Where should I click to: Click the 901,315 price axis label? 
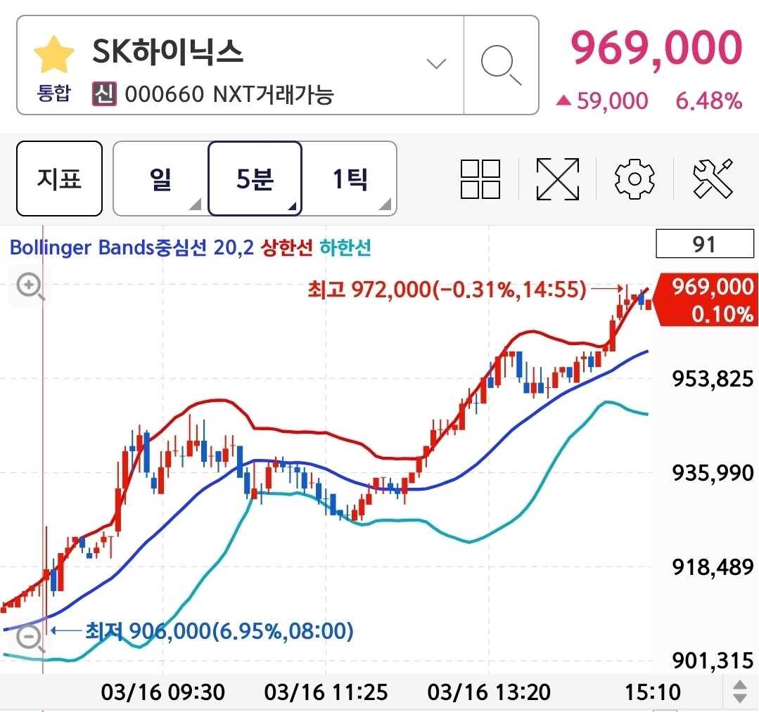point(713,660)
